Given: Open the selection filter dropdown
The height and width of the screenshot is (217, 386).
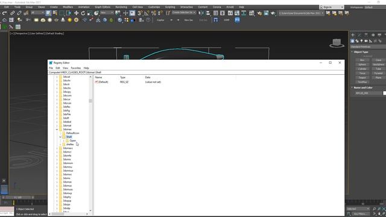Looking at the screenshot, I should coord(37,13).
